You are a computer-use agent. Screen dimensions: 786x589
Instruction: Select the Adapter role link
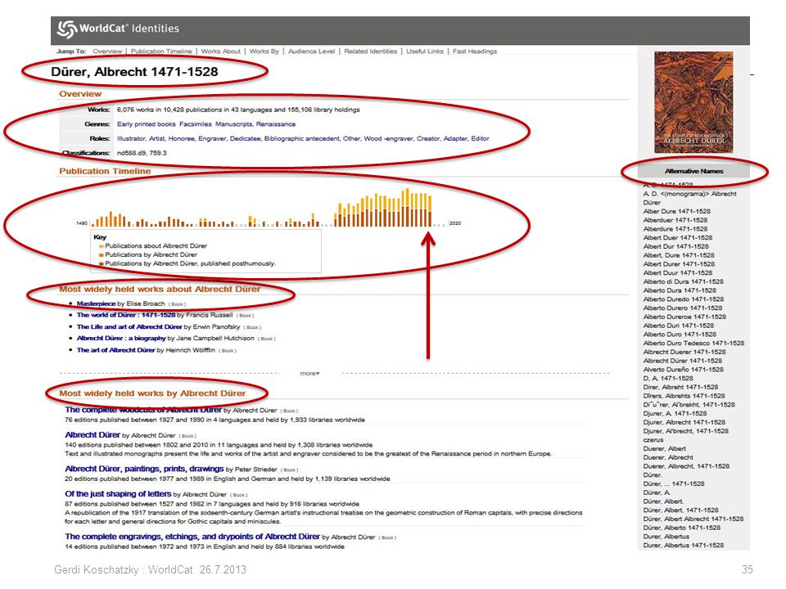455,139
